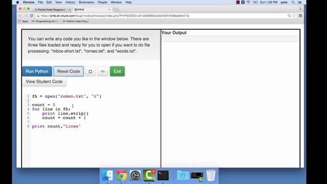Open the Window menu
Screen dimensions: 327x184
coord(116,2)
